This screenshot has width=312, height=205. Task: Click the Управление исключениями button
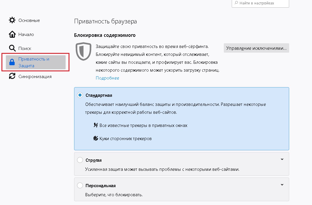coord(256,48)
